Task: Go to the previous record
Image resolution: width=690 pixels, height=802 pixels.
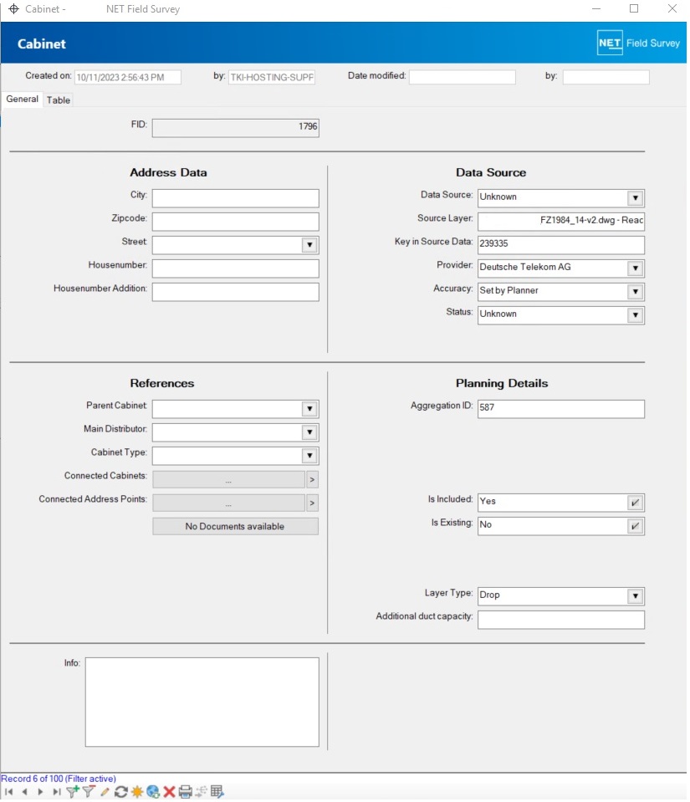Action: [x=24, y=792]
